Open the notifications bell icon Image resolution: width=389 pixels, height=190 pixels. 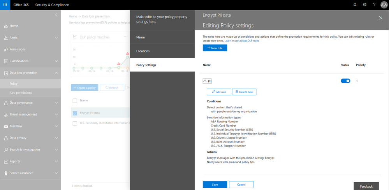click(x=355, y=5)
